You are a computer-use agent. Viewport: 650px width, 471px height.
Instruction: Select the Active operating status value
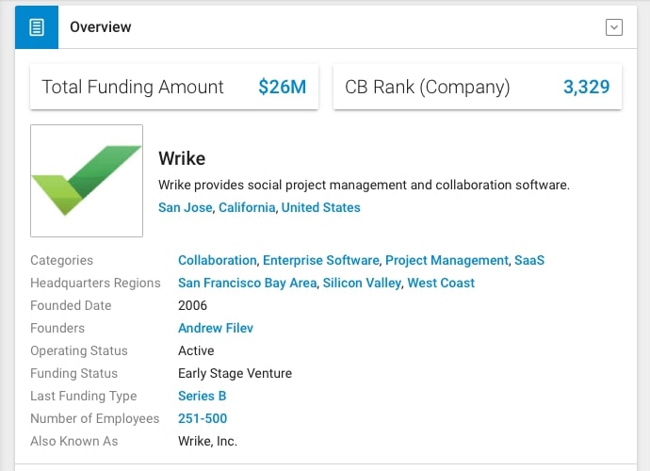(x=196, y=350)
